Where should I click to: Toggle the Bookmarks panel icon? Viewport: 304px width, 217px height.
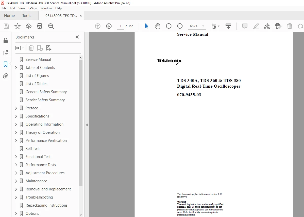coord(6,64)
